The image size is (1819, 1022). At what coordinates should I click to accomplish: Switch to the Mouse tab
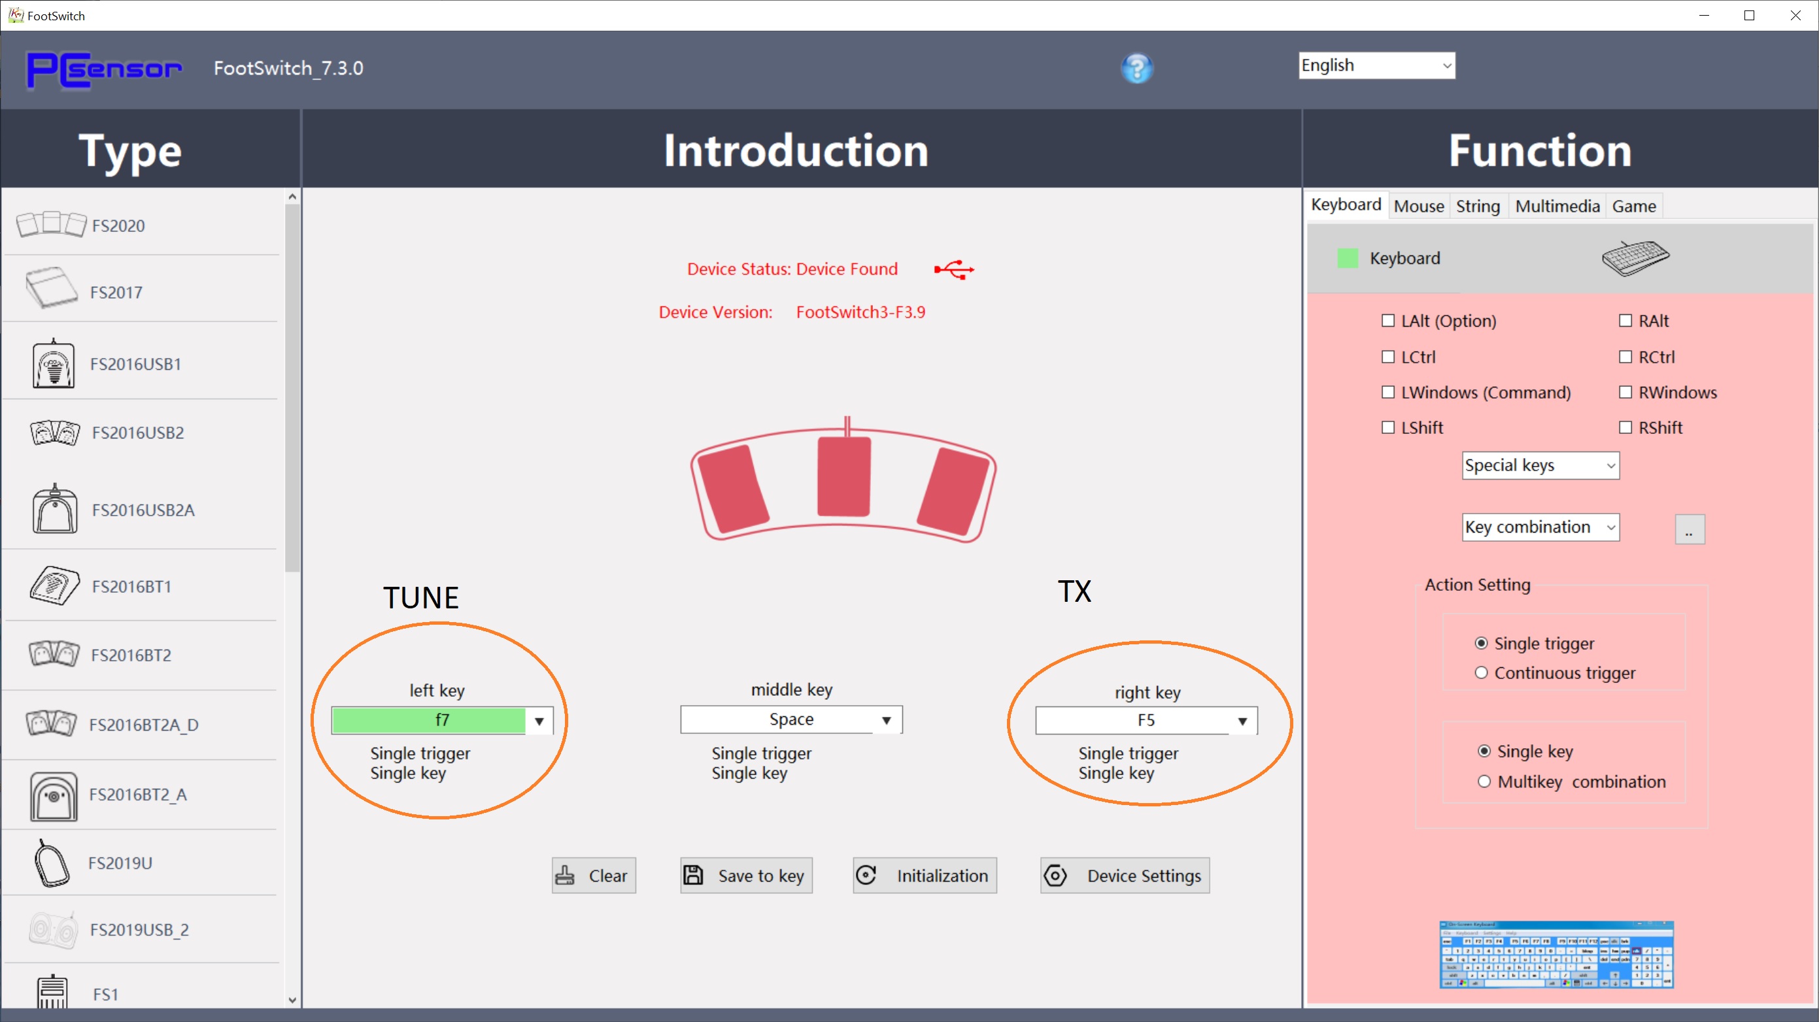click(x=1418, y=206)
